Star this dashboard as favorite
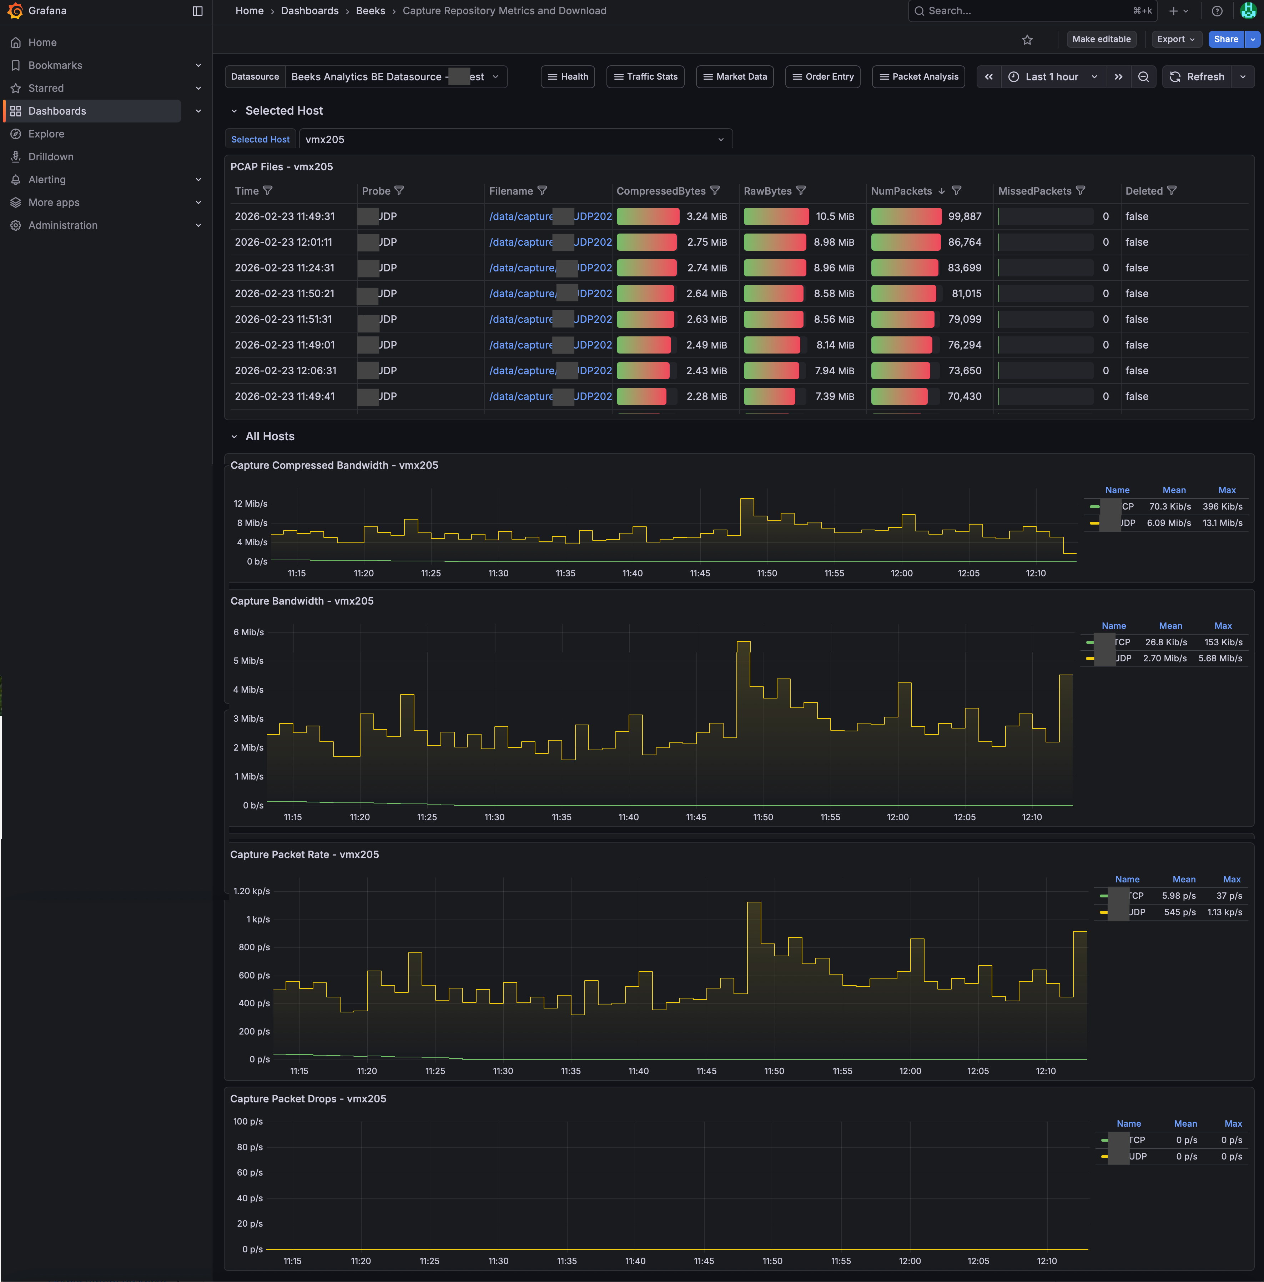Image resolution: width=1264 pixels, height=1282 pixels. 1027,39
